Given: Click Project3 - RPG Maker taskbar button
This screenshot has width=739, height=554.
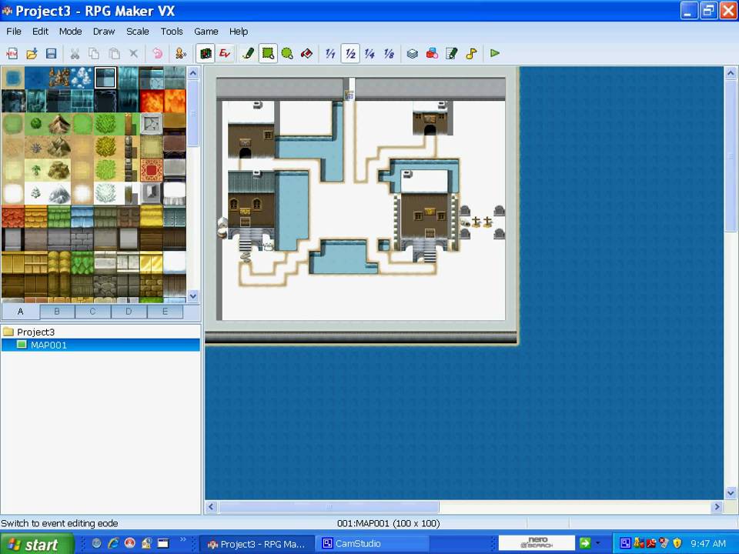Looking at the screenshot, I should (x=257, y=544).
